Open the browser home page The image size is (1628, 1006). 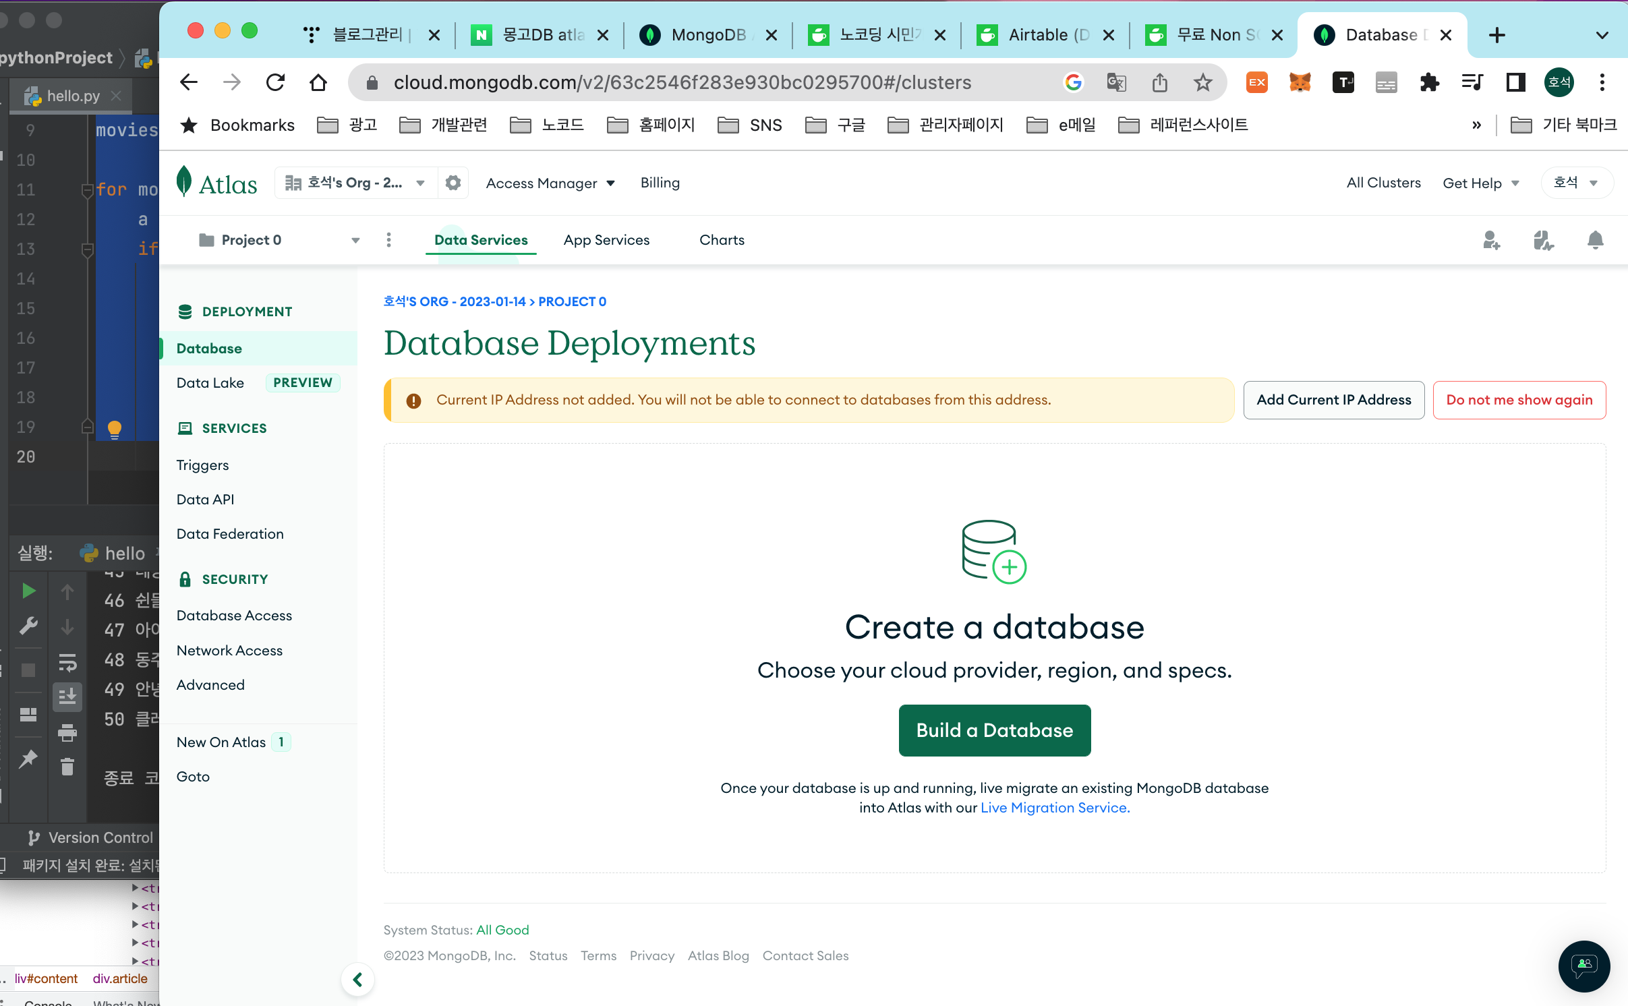(318, 82)
